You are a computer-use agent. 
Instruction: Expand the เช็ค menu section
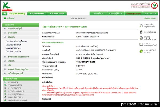5,65
